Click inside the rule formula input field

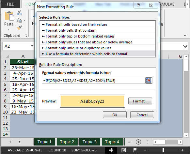[94, 81]
